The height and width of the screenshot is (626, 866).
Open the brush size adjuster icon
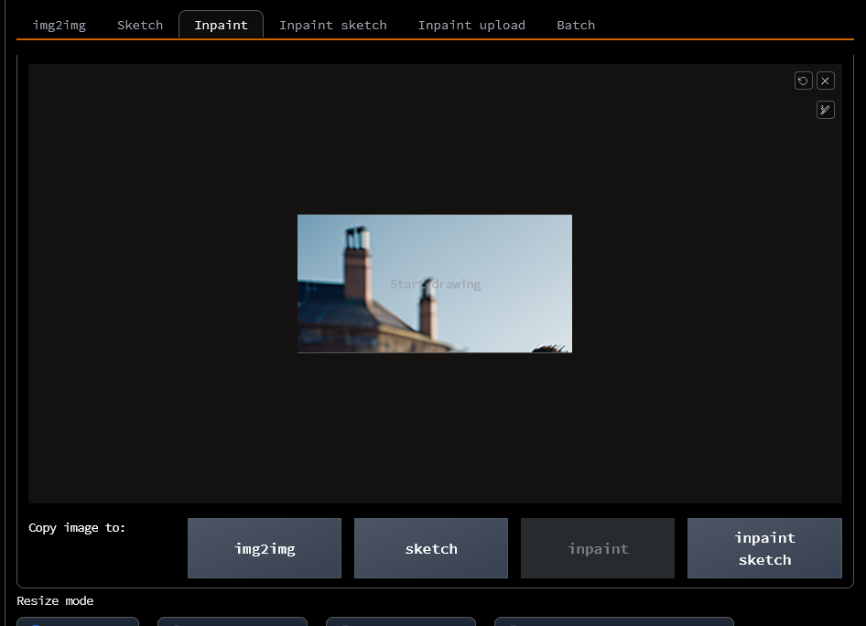coord(825,109)
